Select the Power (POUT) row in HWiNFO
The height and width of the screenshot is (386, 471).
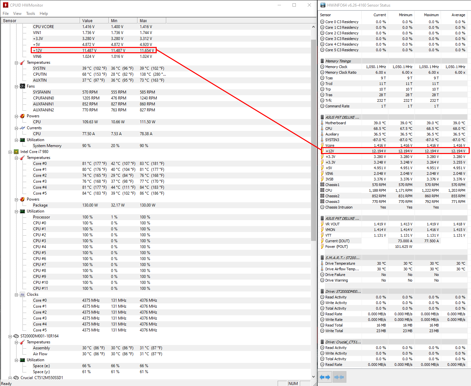[393, 247]
